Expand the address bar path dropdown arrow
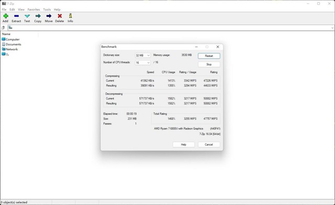335x205 pixels. (332, 28)
